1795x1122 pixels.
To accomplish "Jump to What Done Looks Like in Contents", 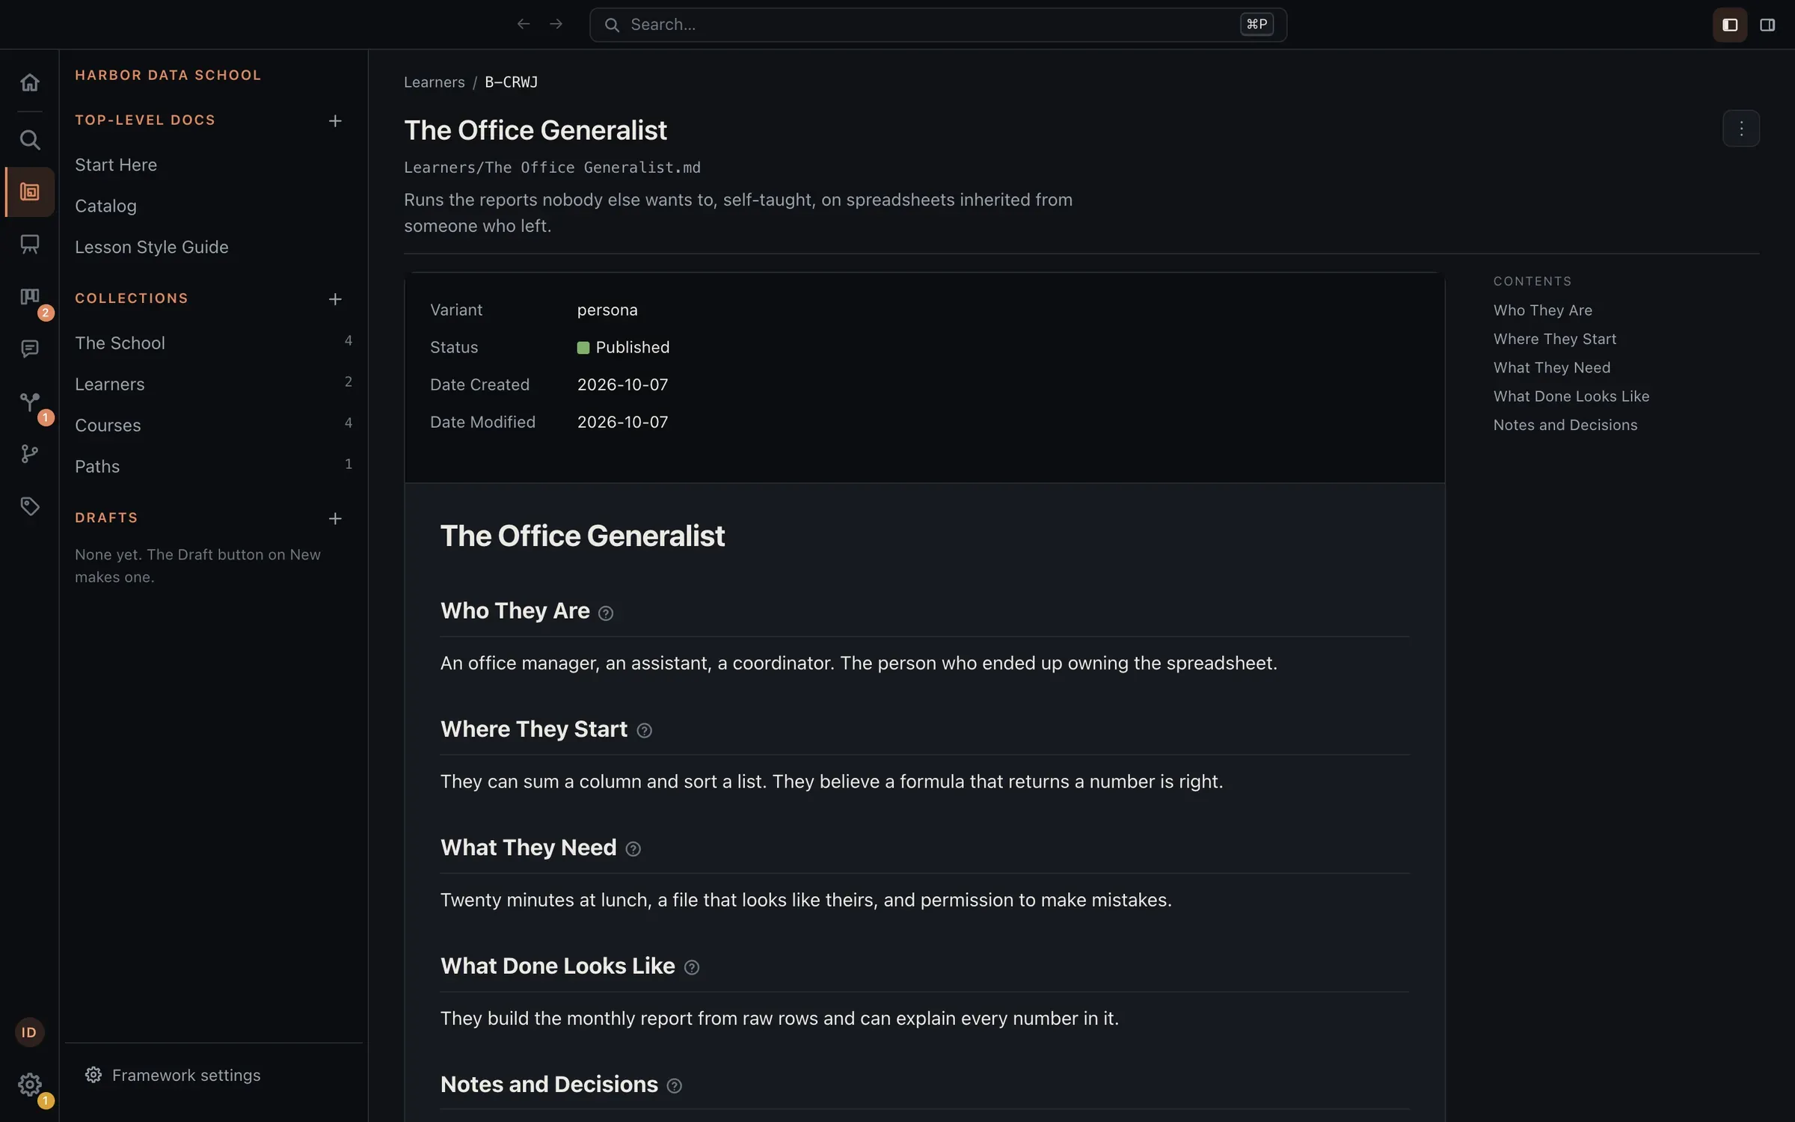I will pyautogui.click(x=1571, y=396).
